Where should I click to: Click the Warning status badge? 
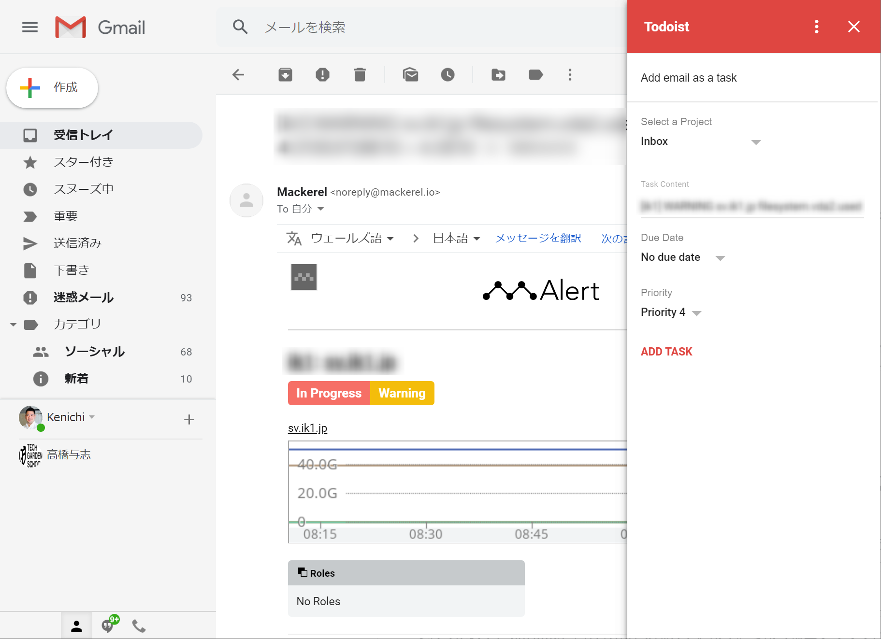pyautogui.click(x=402, y=393)
